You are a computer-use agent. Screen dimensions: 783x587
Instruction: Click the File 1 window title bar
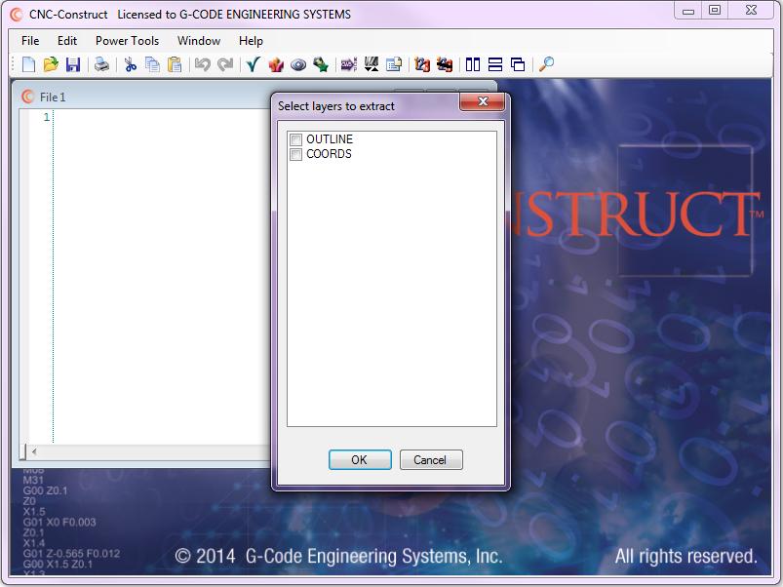click(145, 97)
